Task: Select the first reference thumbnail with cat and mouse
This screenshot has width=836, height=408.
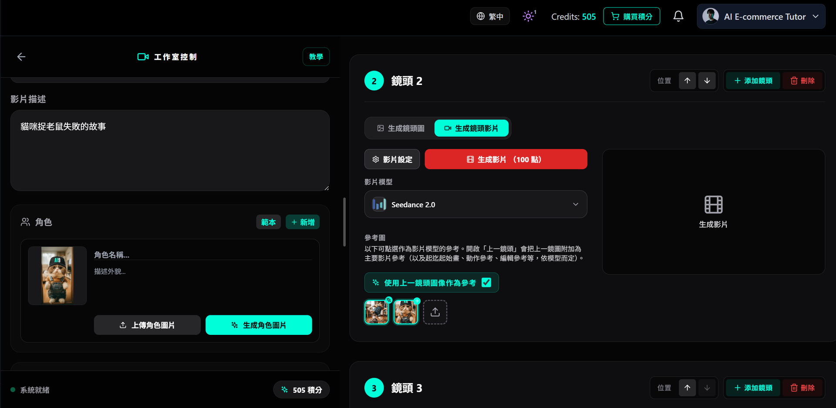Action: click(376, 312)
